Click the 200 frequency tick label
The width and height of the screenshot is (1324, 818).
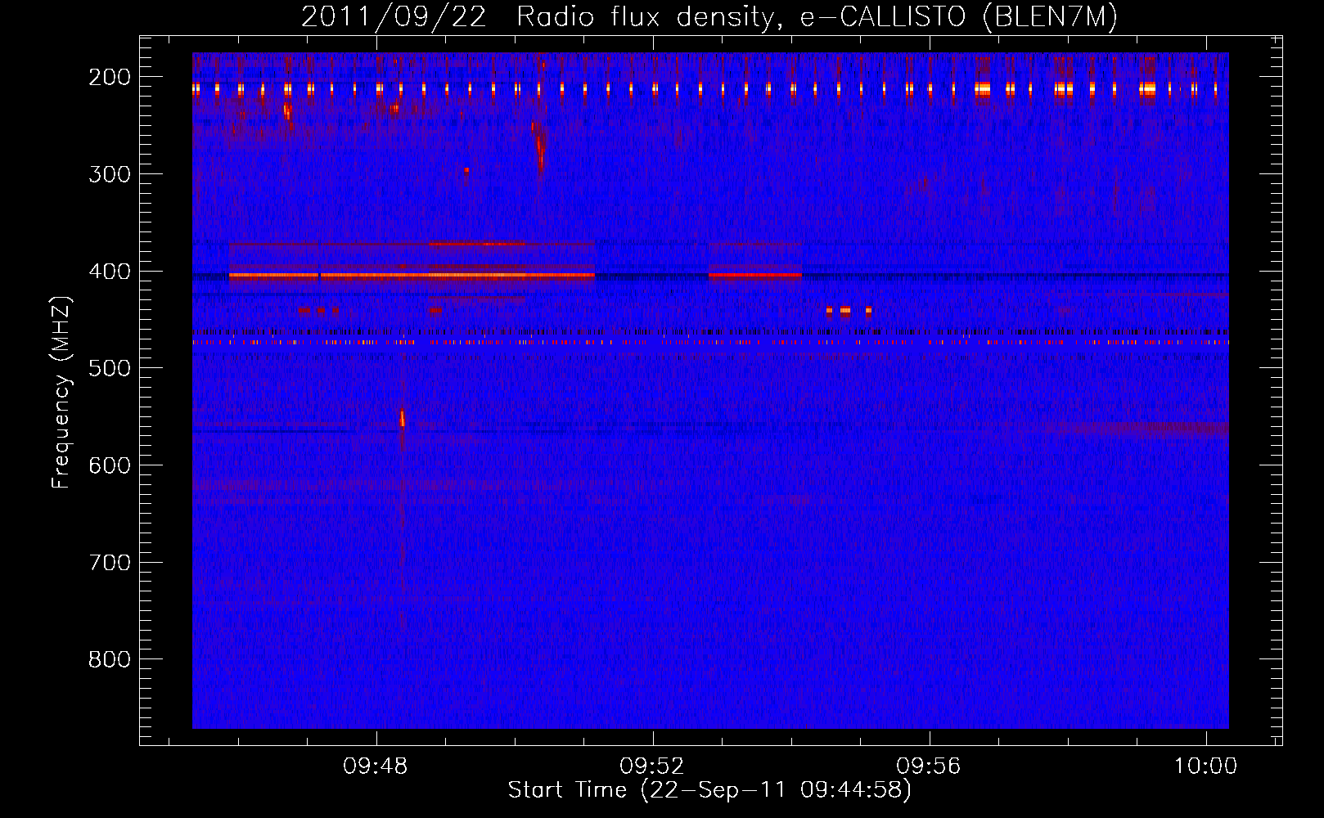[x=109, y=77]
